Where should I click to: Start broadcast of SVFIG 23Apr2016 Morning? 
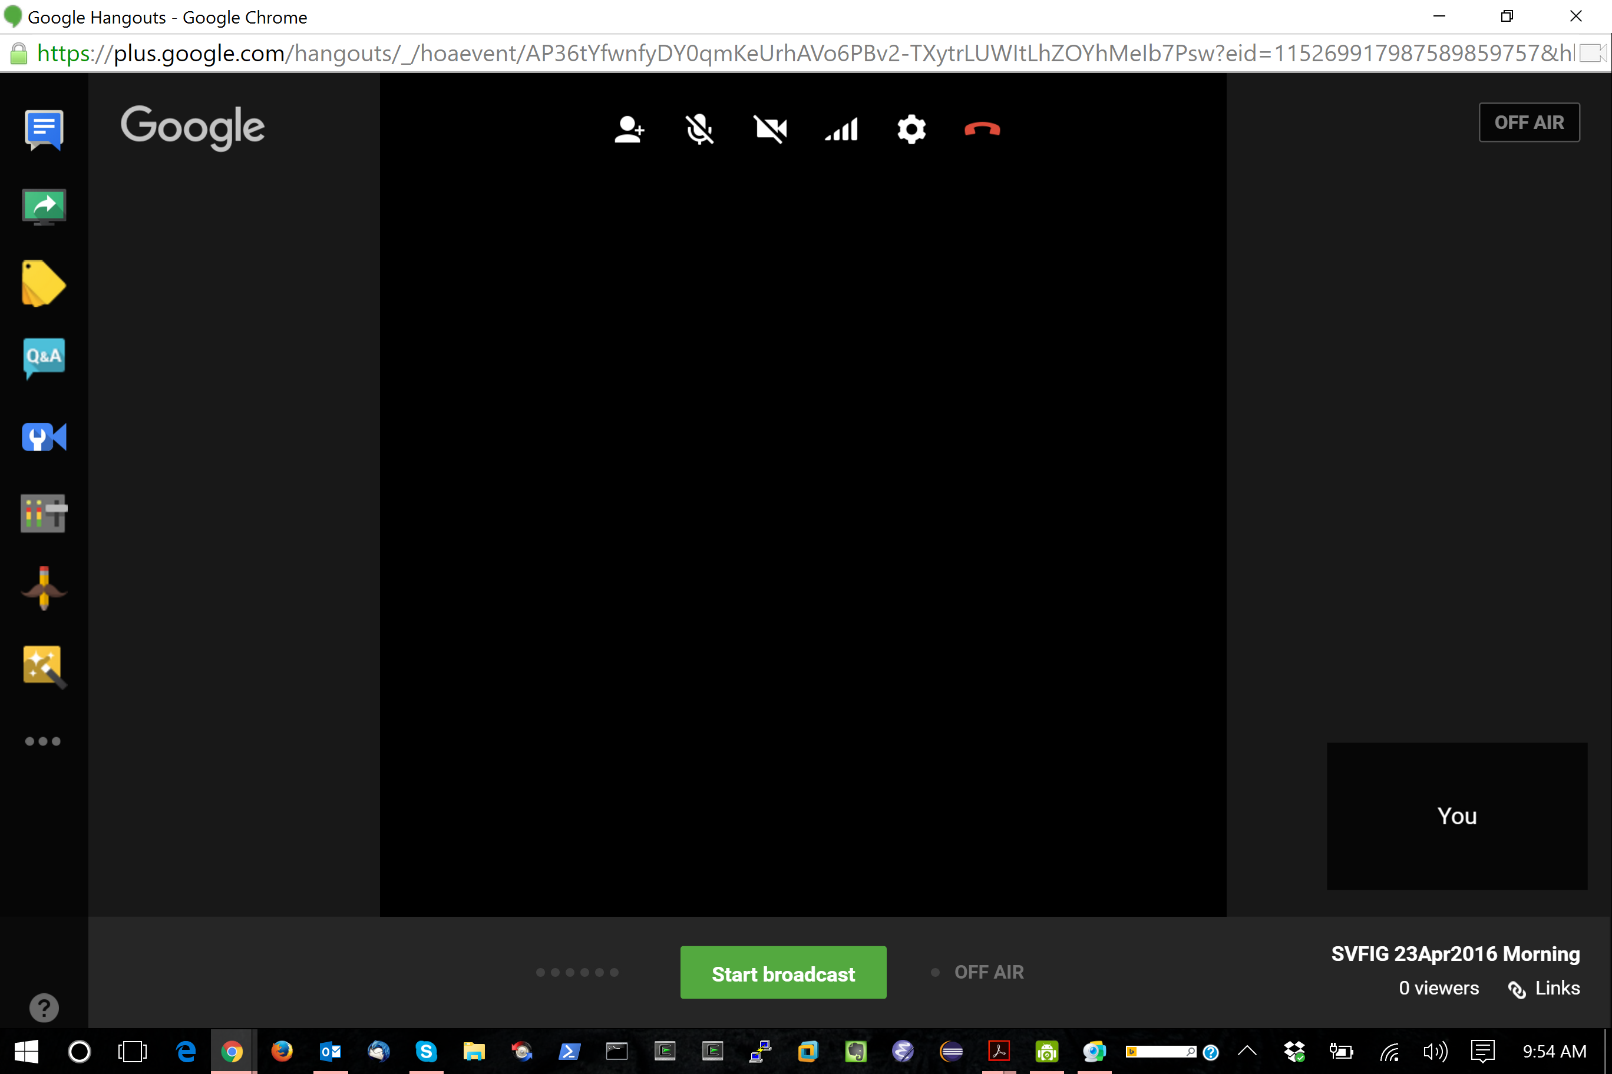(x=782, y=973)
